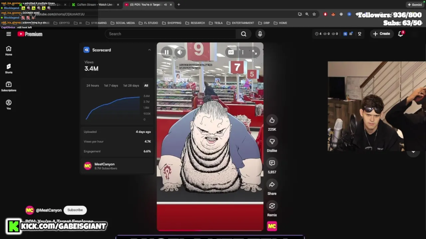Open the CRYPTO bookmarks folder
This screenshot has height=239, width=426.
click(62, 23)
